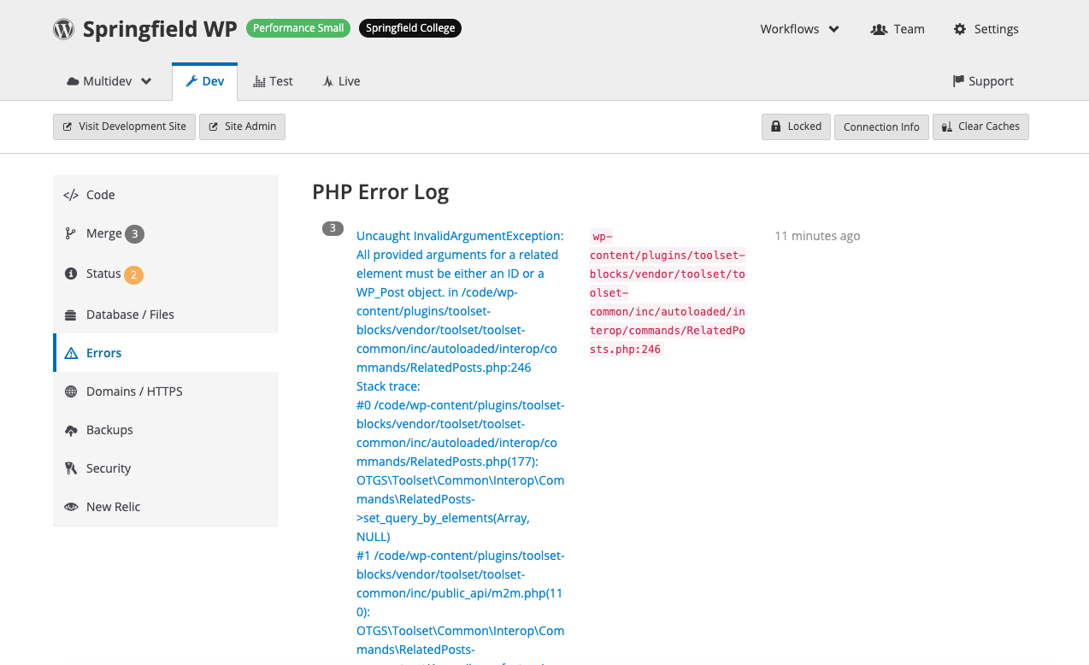Image resolution: width=1089 pixels, height=665 pixels.
Task: Switch to the Dev environment tab
Action: [204, 81]
